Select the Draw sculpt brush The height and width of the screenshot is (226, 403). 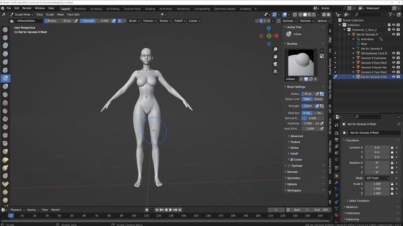[x=5, y=30]
